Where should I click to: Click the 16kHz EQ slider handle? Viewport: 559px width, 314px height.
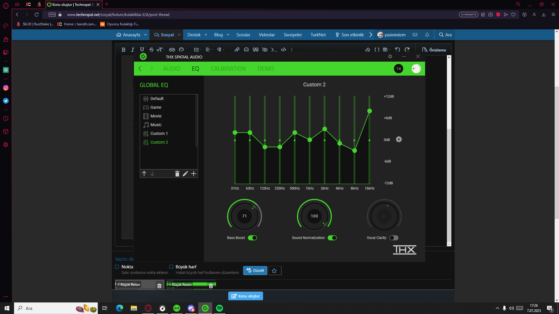click(x=369, y=111)
